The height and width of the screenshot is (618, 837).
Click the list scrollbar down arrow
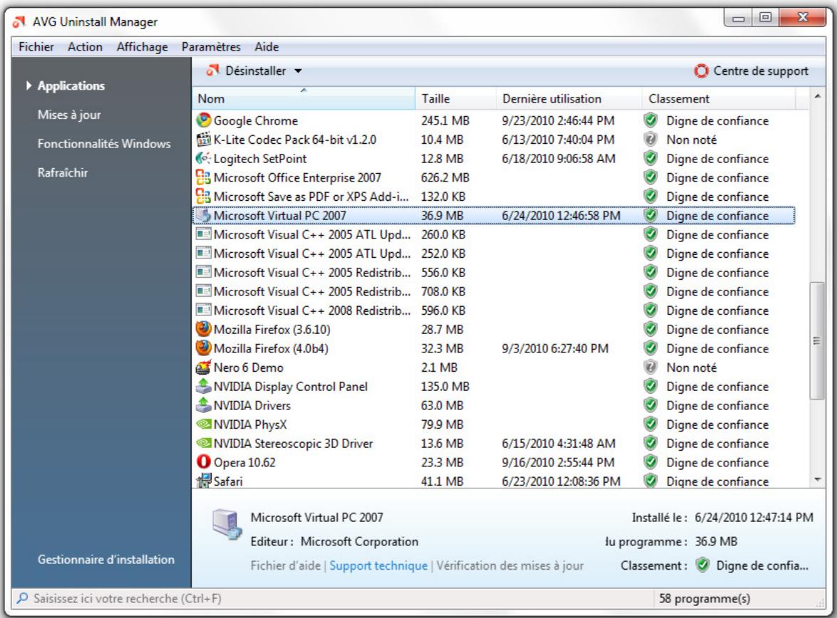click(x=817, y=479)
